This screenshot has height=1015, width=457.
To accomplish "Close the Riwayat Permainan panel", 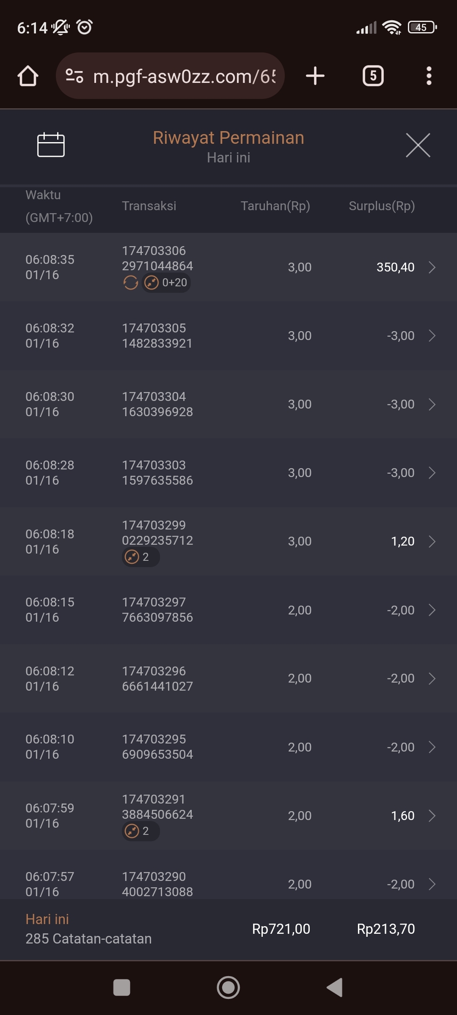I will point(418,145).
